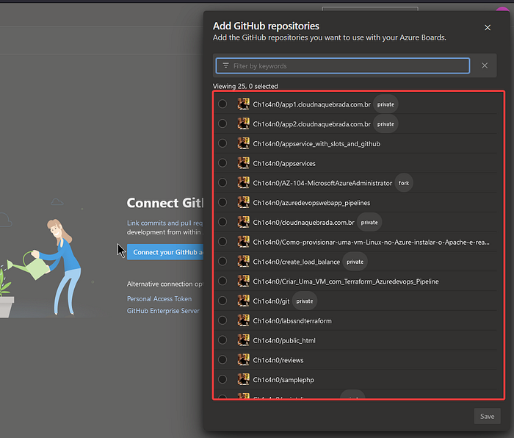Select Criar_Uma_VM_com_Terraform repository radio
This screenshot has width=514, height=438.
tap(222, 281)
